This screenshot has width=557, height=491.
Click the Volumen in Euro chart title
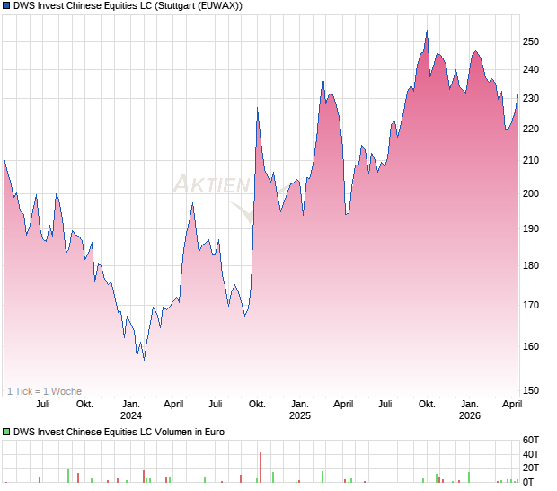point(119,432)
